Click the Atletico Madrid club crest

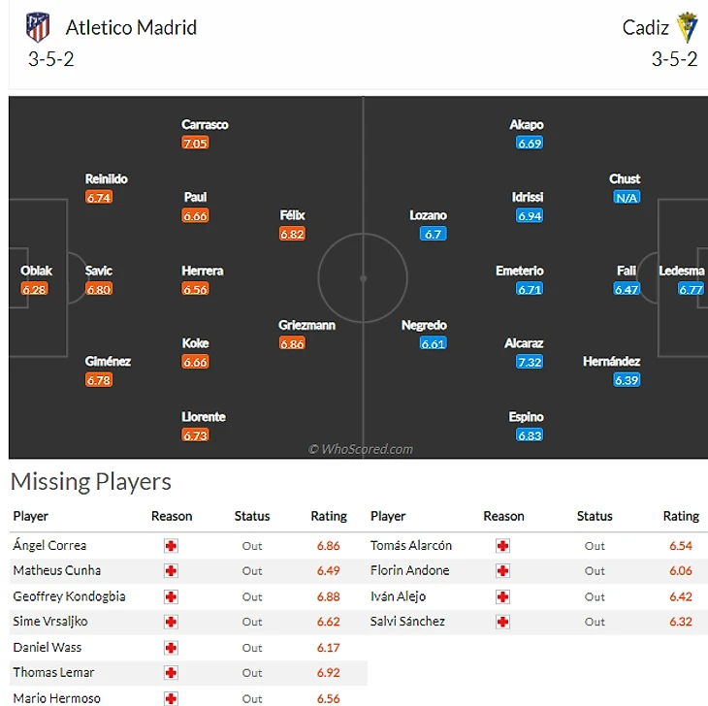pyautogui.click(x=38, y=26)
